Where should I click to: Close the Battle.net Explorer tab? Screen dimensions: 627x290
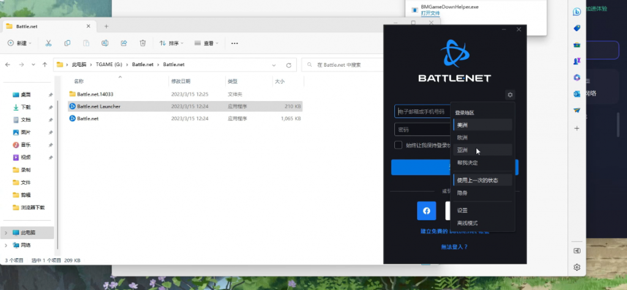tap(88, 26)
